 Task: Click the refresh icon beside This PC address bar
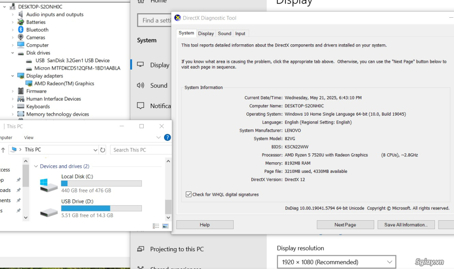pos(102,150)
